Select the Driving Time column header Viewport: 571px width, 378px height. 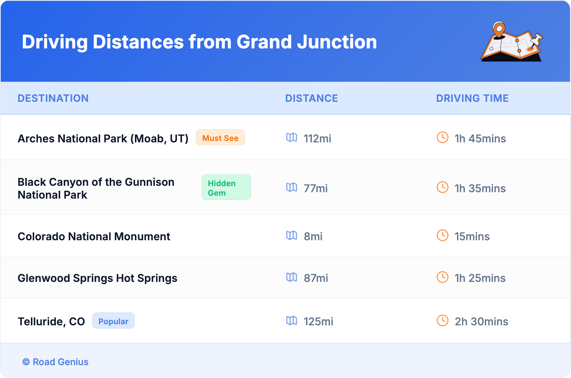472,98
